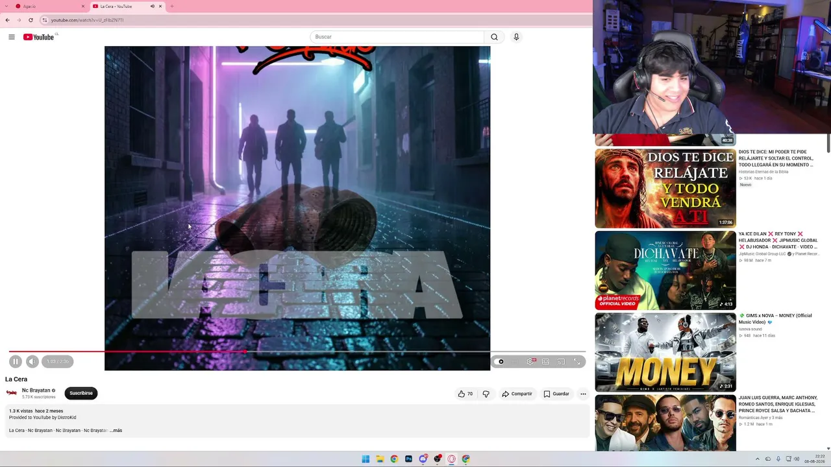Open Juan Luis Guerra salsa mix thumbnail
The image size is (831, 467).
point(665,423)
